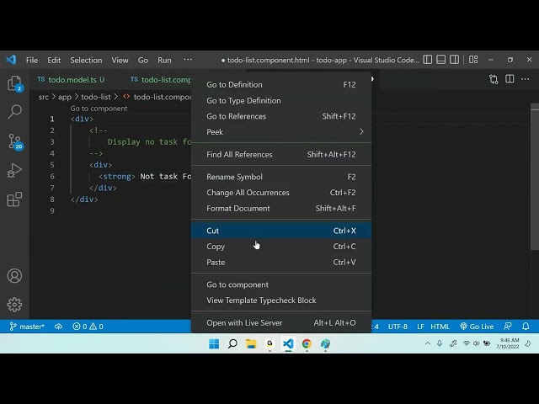Open notifications bell in status bar
The height and width of the screenshot is (404, 539).
[x=526, y=327]
